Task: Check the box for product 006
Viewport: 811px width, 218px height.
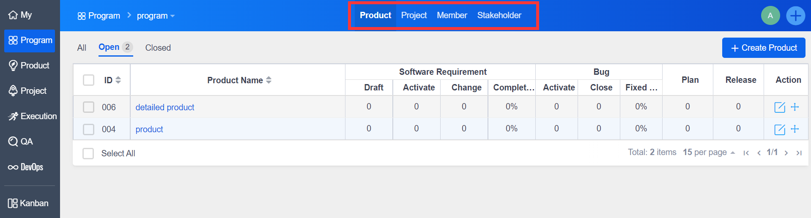Action: 88,107
